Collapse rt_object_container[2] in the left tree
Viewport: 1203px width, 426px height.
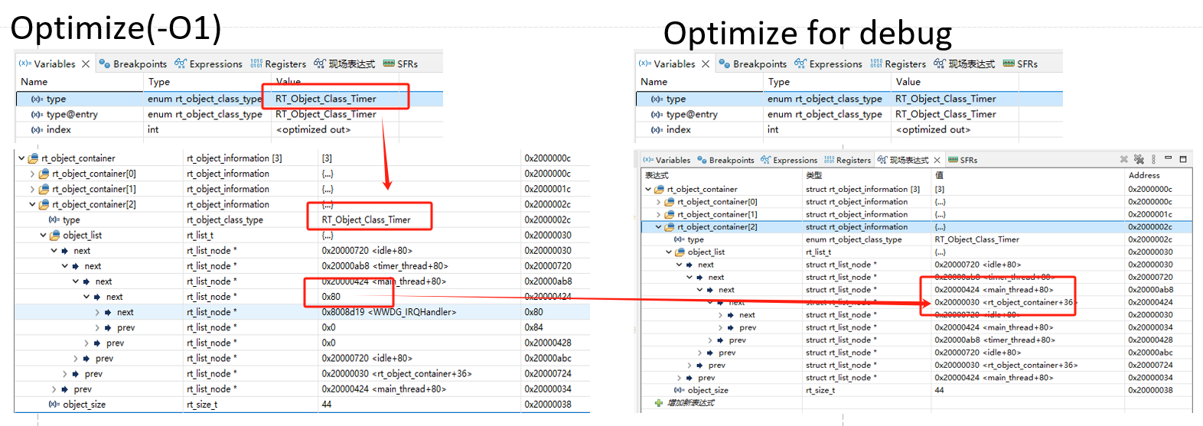coord(32,205)
